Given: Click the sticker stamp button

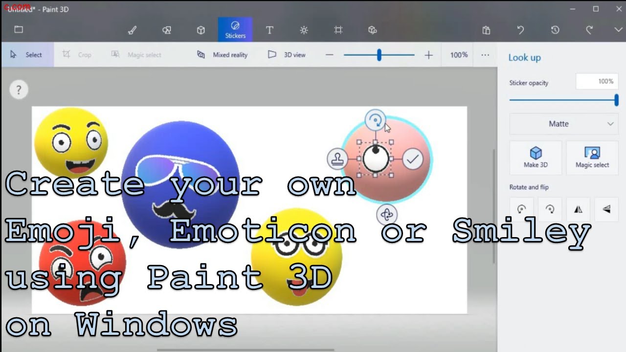Looking at the screenshot, I should point(337,159).
